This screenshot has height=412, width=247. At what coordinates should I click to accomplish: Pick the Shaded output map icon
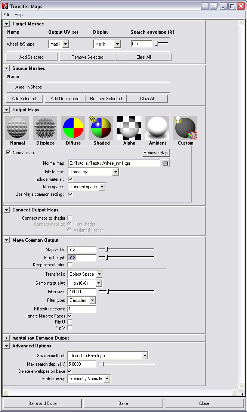coord(101,128)
